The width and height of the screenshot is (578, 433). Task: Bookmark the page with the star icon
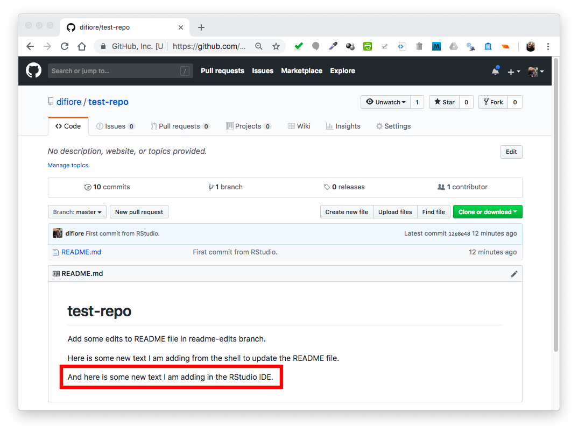coord(276,46)
